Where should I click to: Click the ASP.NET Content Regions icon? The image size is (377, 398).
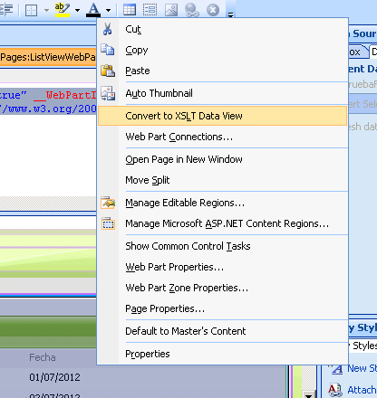[108, 223]
